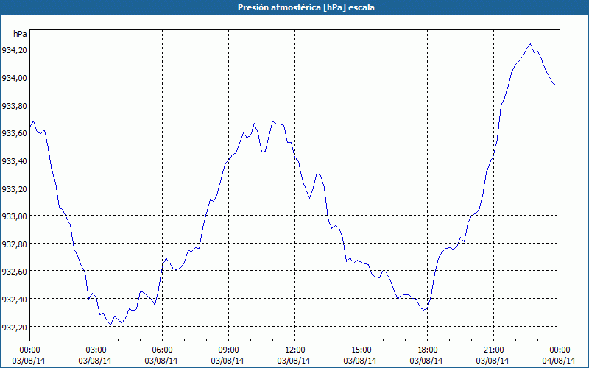
Task: Click the 00:00 time label above 04/08/14
Action: [x=560, y=350]
